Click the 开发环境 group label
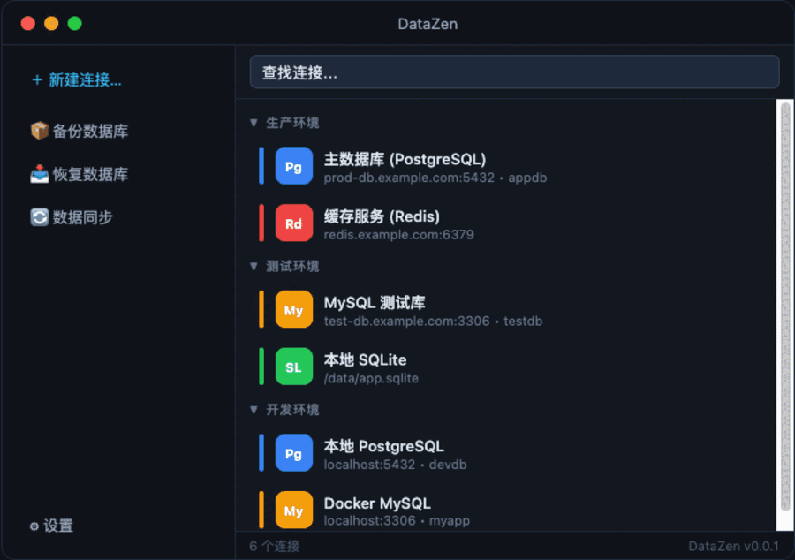This screenshot has width=795, height=560. coord(292,410)
